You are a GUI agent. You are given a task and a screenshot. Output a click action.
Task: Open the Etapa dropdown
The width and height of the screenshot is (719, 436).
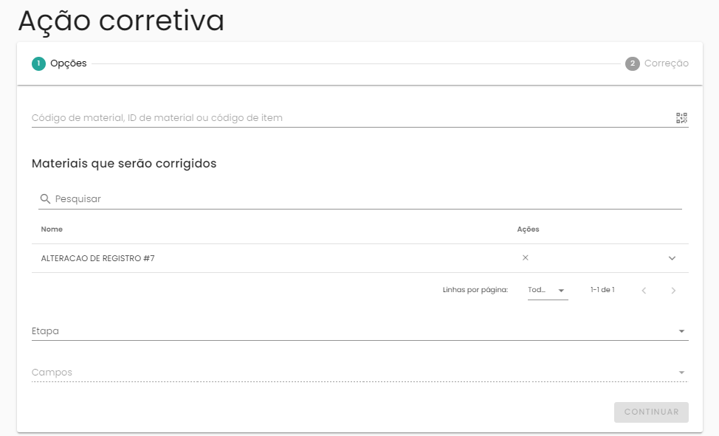coord(359,331)
